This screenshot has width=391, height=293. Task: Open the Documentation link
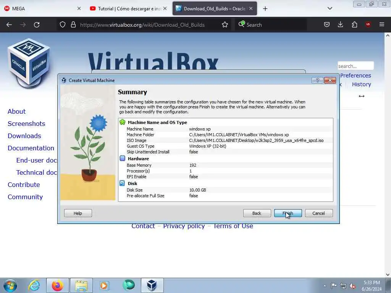coord(31,148)
